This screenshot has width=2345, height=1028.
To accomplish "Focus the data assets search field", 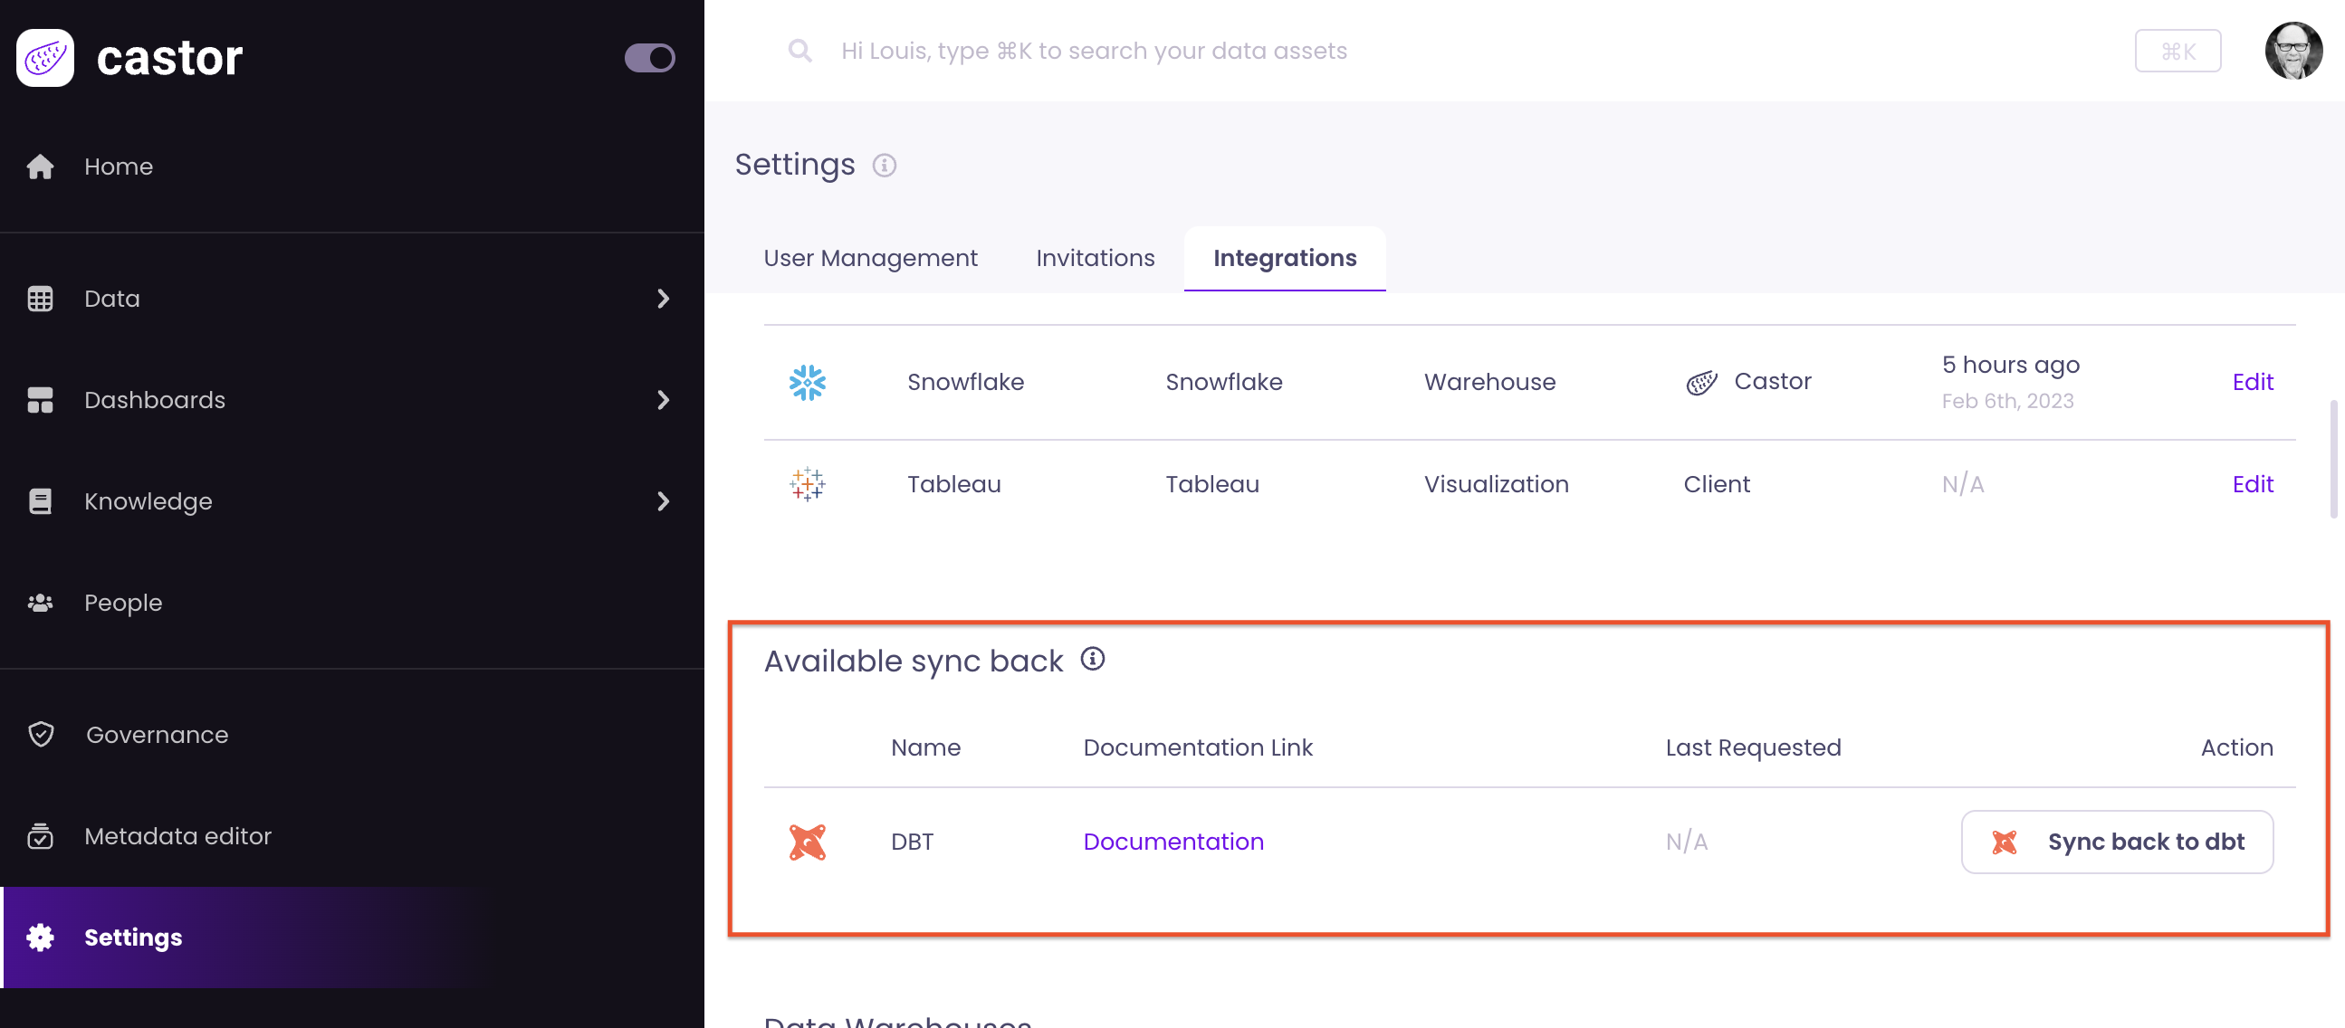I will click(1093, 51).
